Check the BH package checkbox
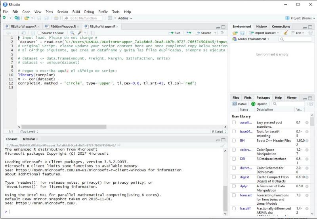 (234, 141)
